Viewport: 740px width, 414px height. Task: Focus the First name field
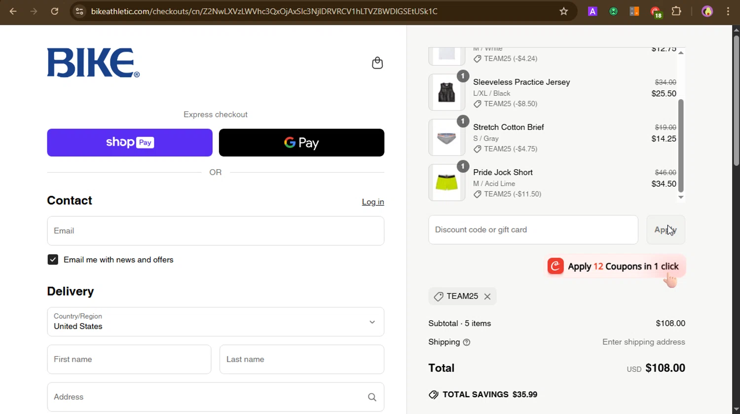point(129,359)
